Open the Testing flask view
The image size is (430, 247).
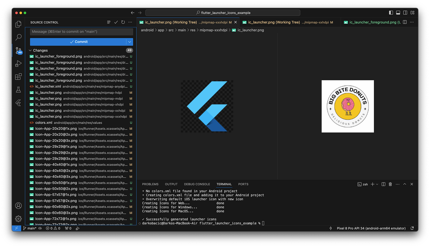pyautogui.click(x=18, y=90)
